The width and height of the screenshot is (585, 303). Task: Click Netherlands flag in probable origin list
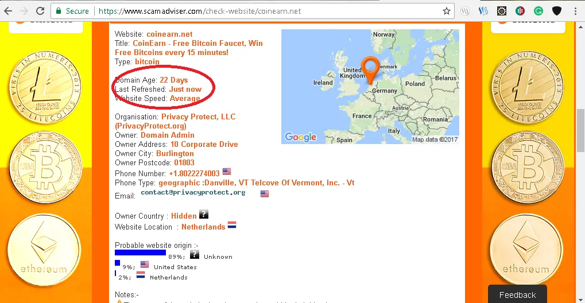pos(141,275)
